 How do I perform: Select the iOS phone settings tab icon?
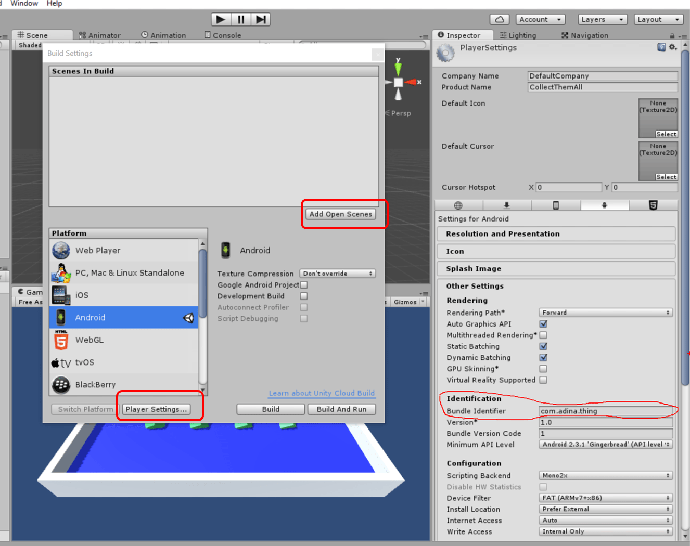[x=556, y=205]
